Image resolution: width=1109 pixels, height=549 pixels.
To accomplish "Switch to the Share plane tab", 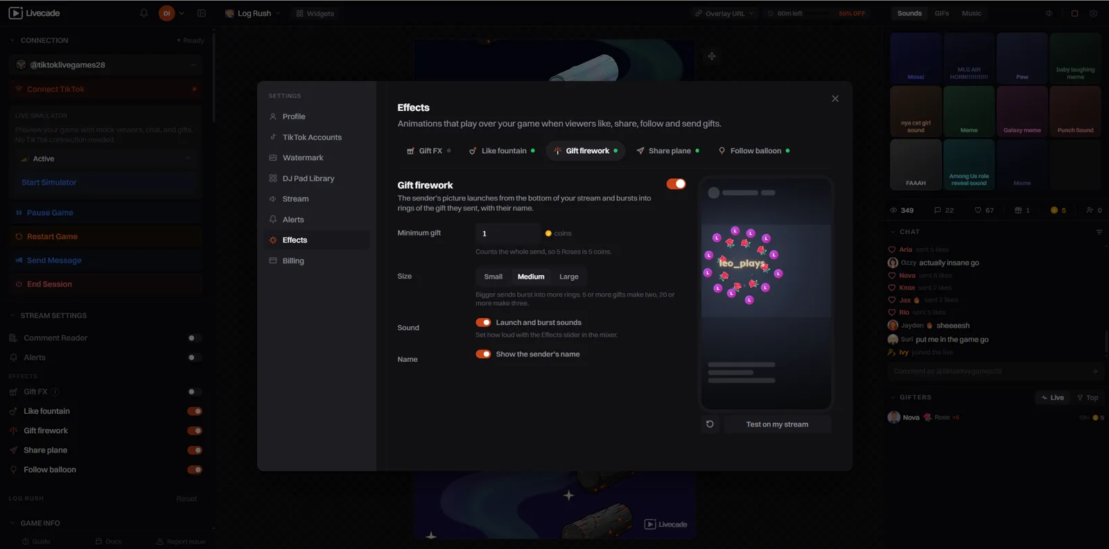I will click(668, 150).
